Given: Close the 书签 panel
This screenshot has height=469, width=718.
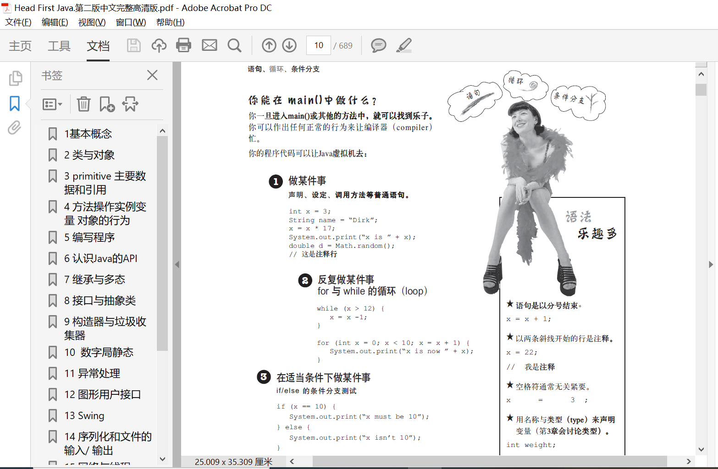Looking at the screenshot, I should pos(152,75).
